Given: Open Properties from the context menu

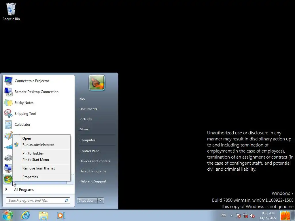Looking at the screenshot, I should (41, 177).
